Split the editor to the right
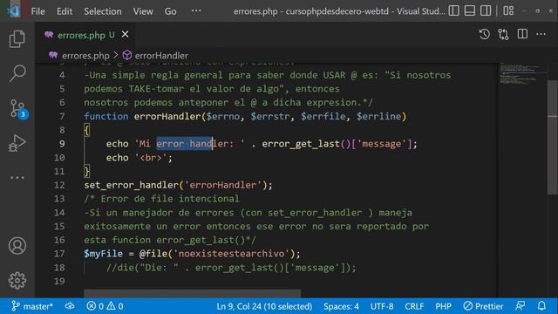The height and width of the screenshot is (314, 558). [522, 35]
